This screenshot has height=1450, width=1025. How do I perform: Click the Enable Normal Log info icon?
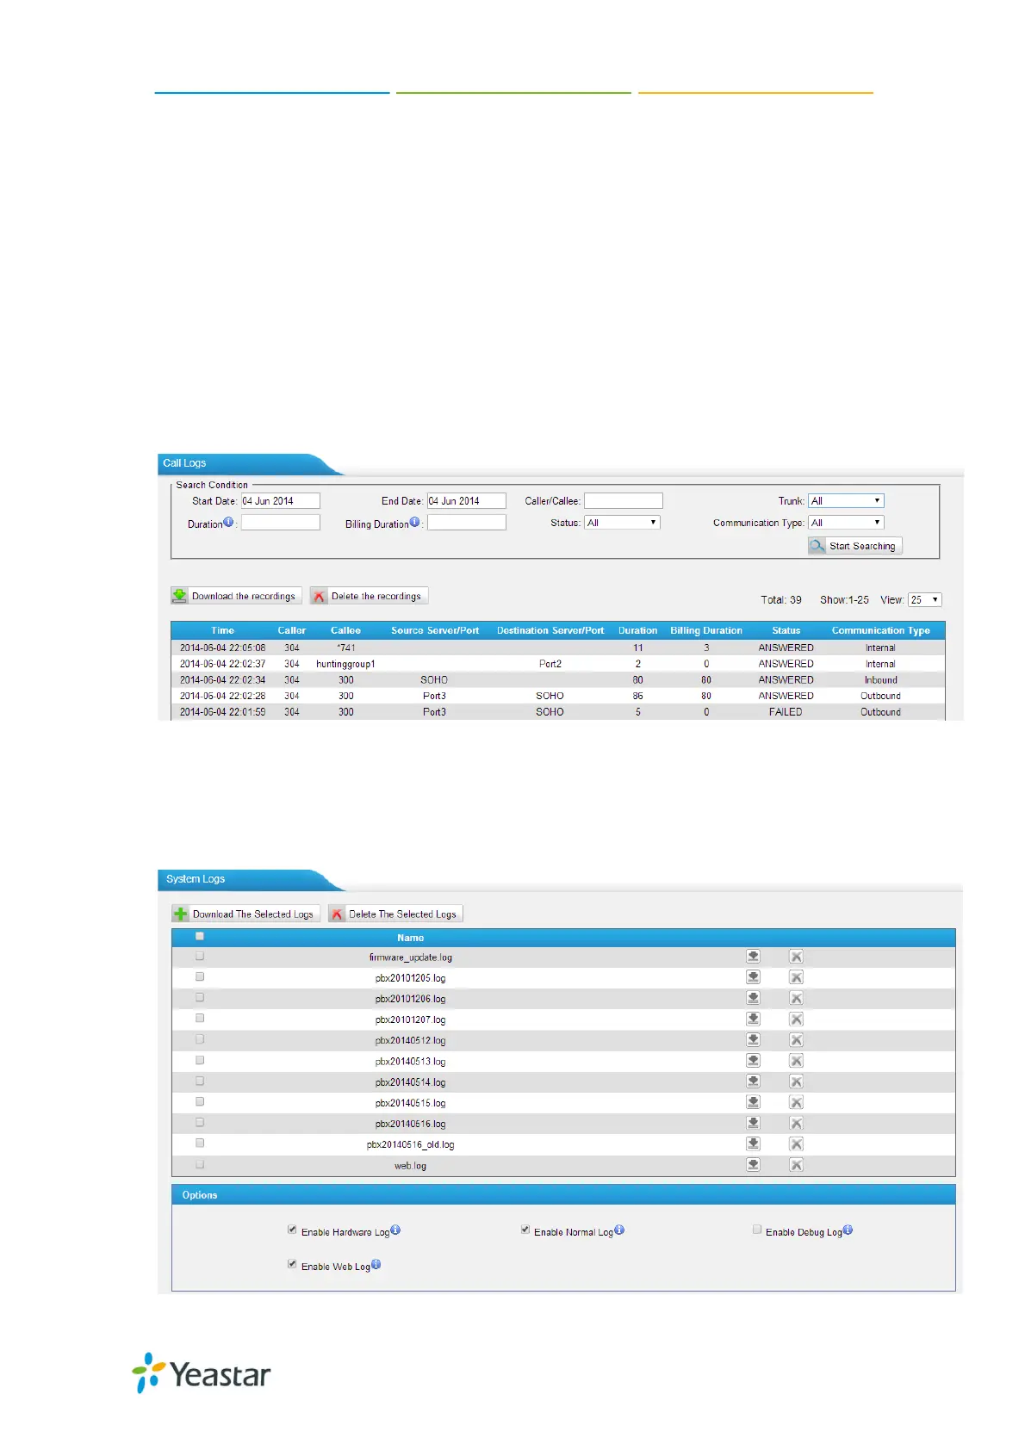619,1230
